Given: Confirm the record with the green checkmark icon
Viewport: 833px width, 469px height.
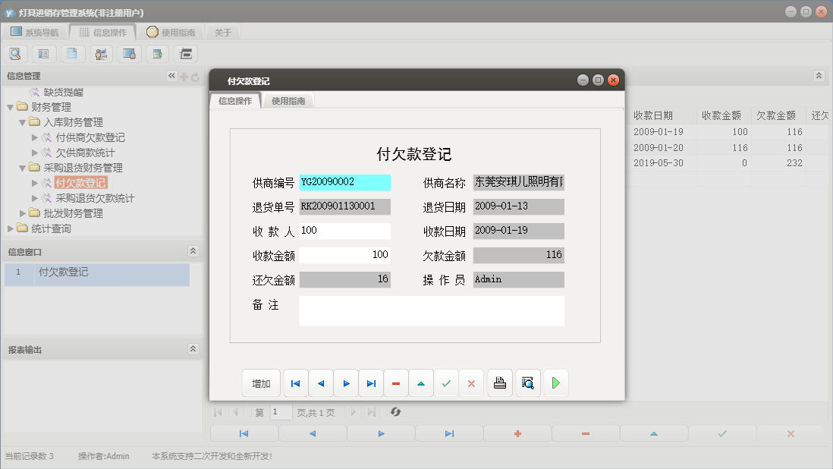Looking at the screenshot, I should click(x=446, y=382).
